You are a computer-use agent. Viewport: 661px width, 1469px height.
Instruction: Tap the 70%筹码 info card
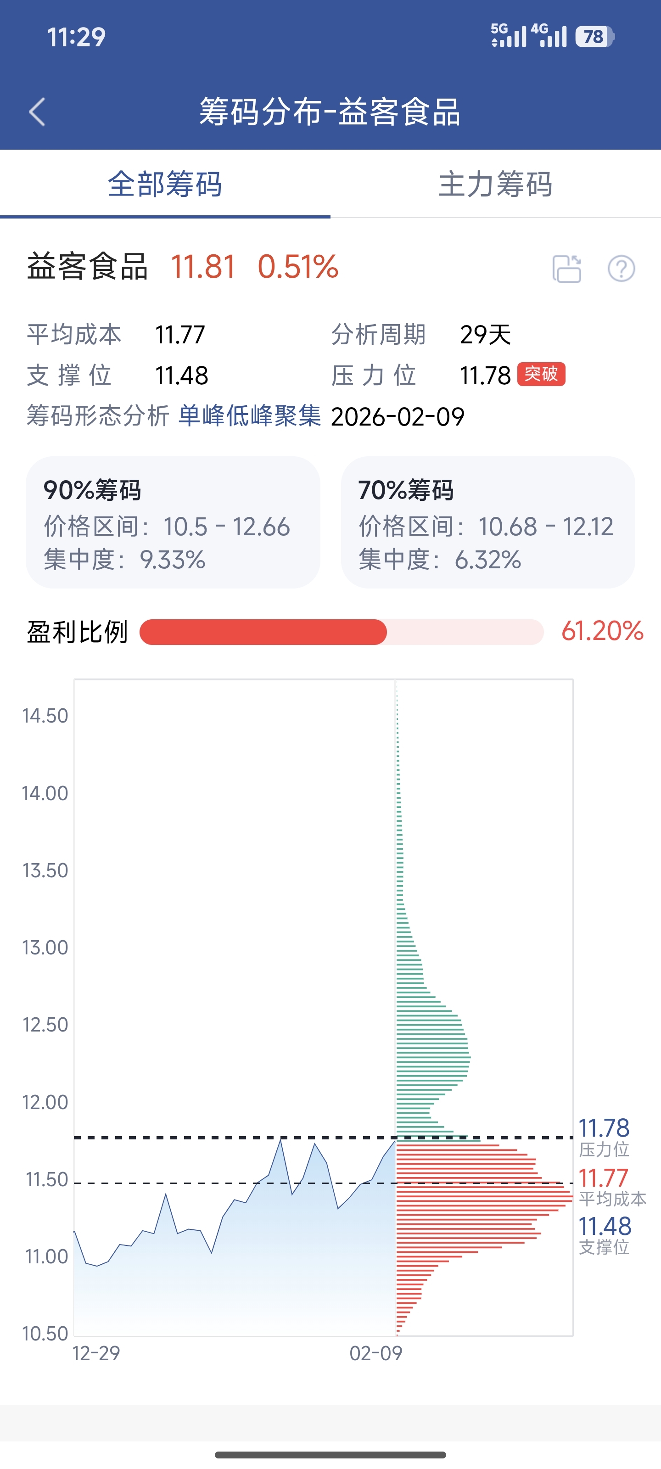tap(487, 522)
